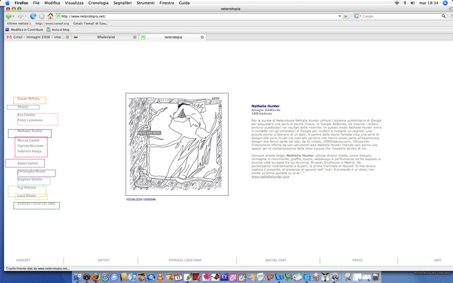Open the Google search engine selector dropdown
453x283 pixels.
(357, 16)
